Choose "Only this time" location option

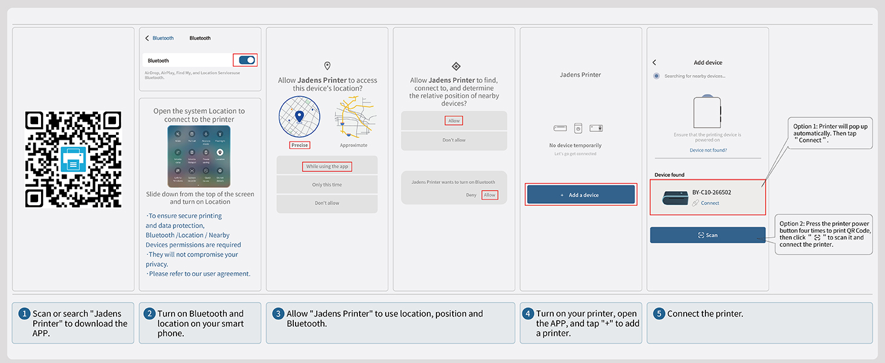click(x=327, y=185)
